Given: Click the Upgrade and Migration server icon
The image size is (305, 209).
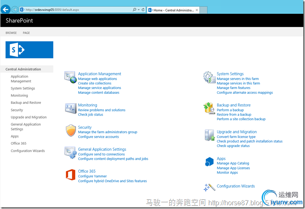Looking at the screenshot, I should [210, 135].
